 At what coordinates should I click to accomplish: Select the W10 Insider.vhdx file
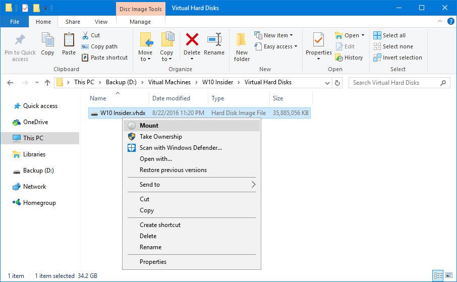(x=199, y=113)
